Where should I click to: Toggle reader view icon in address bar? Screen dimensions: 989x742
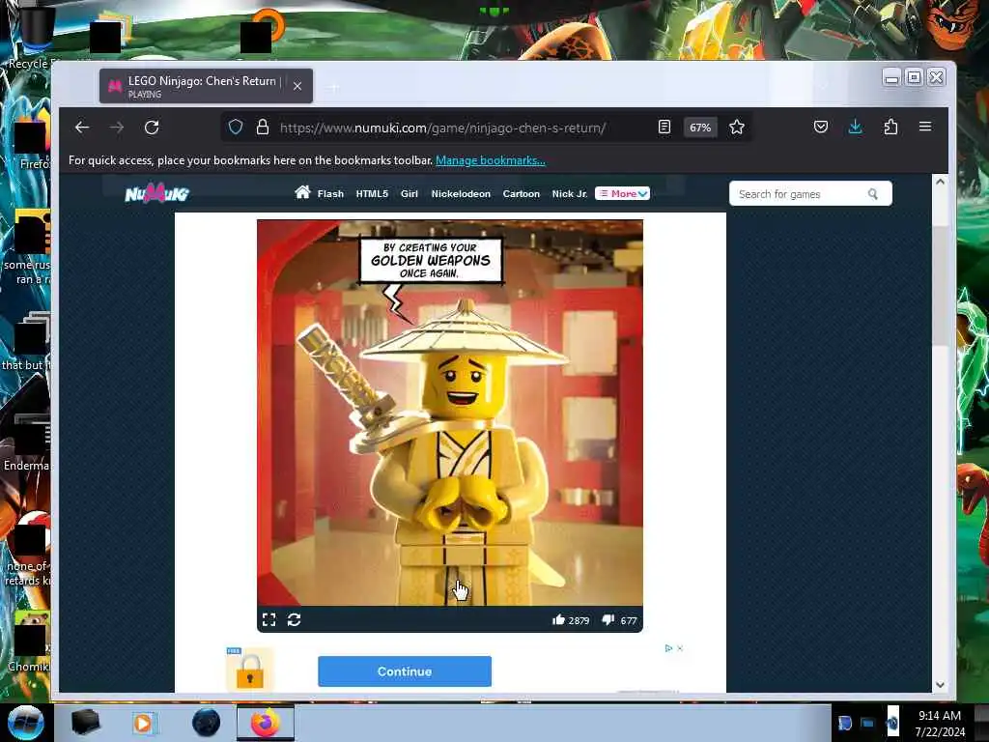(664, 128)
